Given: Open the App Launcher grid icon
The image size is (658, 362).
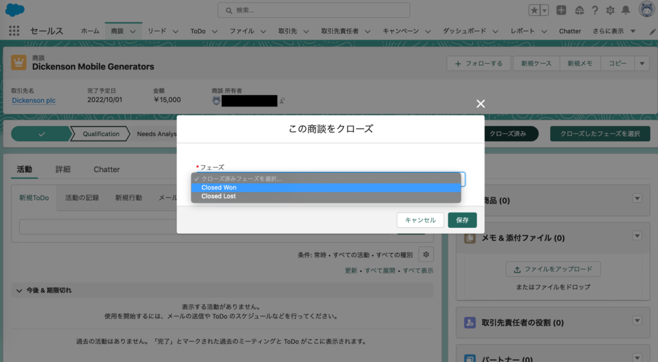Looking at the screenshot, I should pos(15,31).
